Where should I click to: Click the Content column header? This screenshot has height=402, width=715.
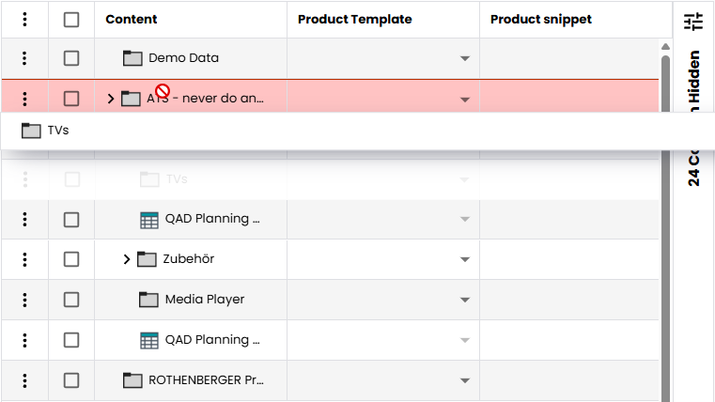132,20
